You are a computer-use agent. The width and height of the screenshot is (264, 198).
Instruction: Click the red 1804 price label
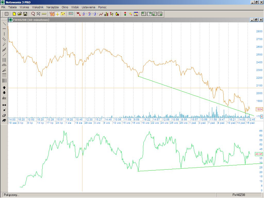click(259, 109)
